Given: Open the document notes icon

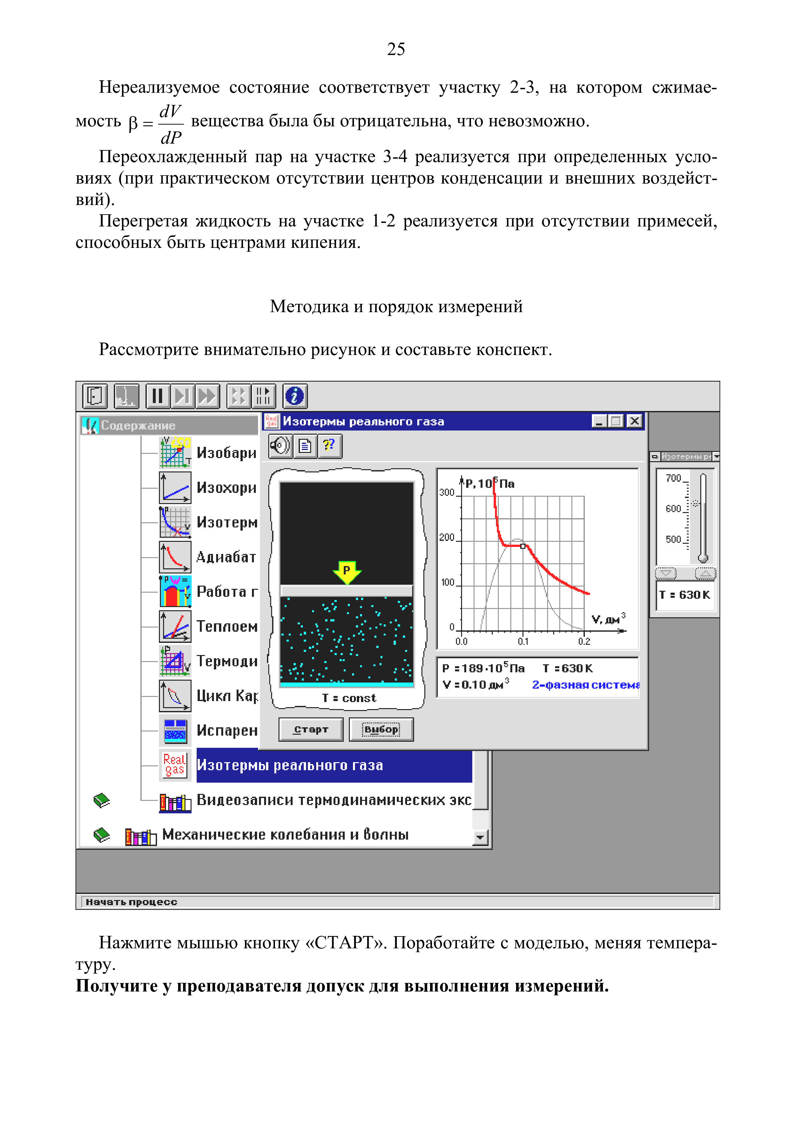Looking at the screenshot, I should tap(305, 446).
